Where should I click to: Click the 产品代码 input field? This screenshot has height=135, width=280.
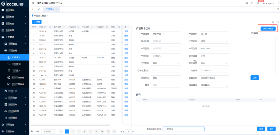(x=166, y=56)
